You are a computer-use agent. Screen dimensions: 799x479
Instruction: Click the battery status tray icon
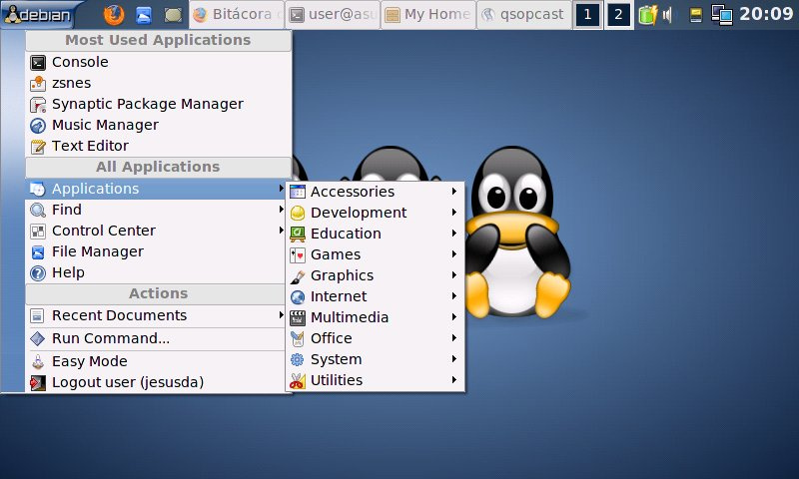648,15
